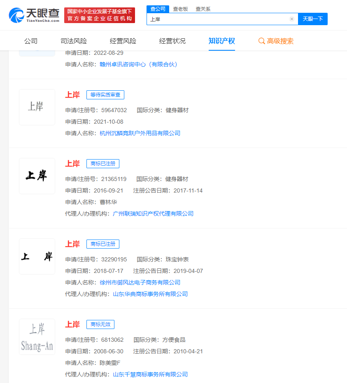
Task: Click application number 6813062
Action: click(112, 340)
